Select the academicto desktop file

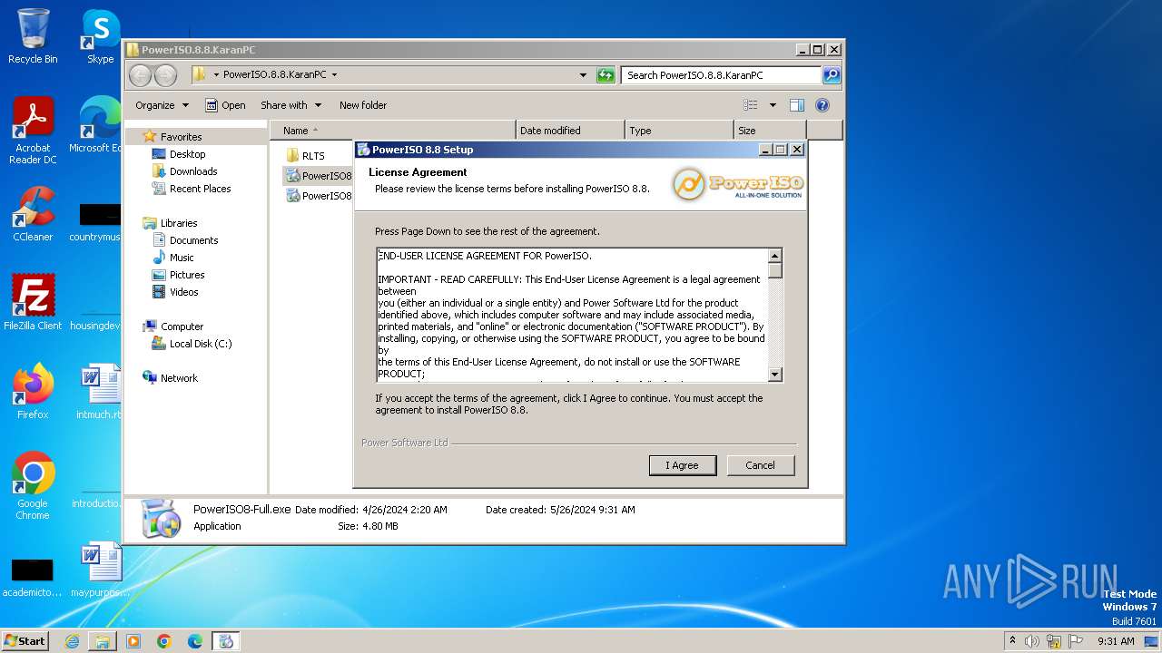point(33,577)
